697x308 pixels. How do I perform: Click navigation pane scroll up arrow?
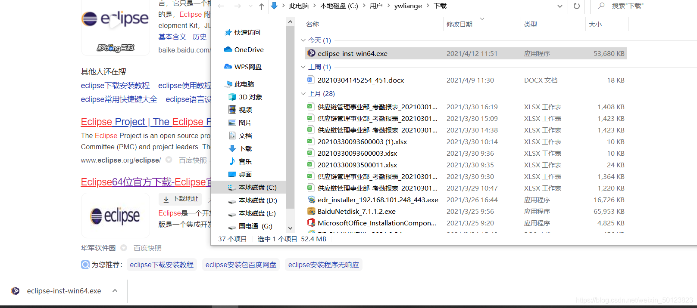pyautogui.click(x=290, y=22)
